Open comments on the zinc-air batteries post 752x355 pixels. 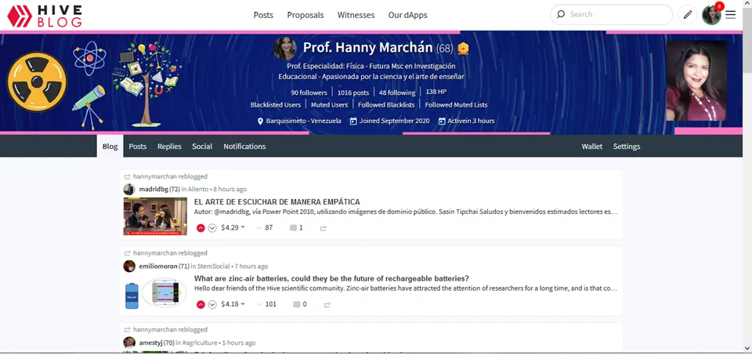[x=300, y=305]
